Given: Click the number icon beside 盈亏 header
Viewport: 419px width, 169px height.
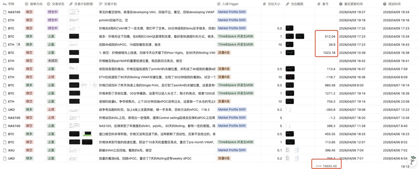Looking at the screenshot, I should point(319,4).
